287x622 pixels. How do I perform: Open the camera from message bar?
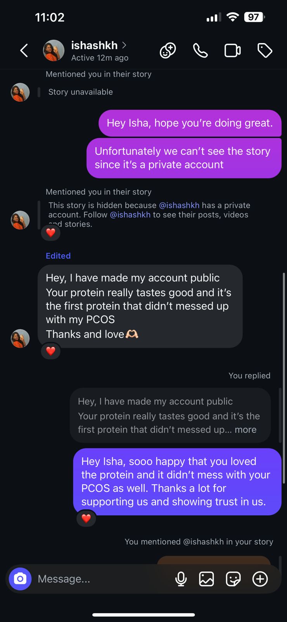tap(20, 579)
